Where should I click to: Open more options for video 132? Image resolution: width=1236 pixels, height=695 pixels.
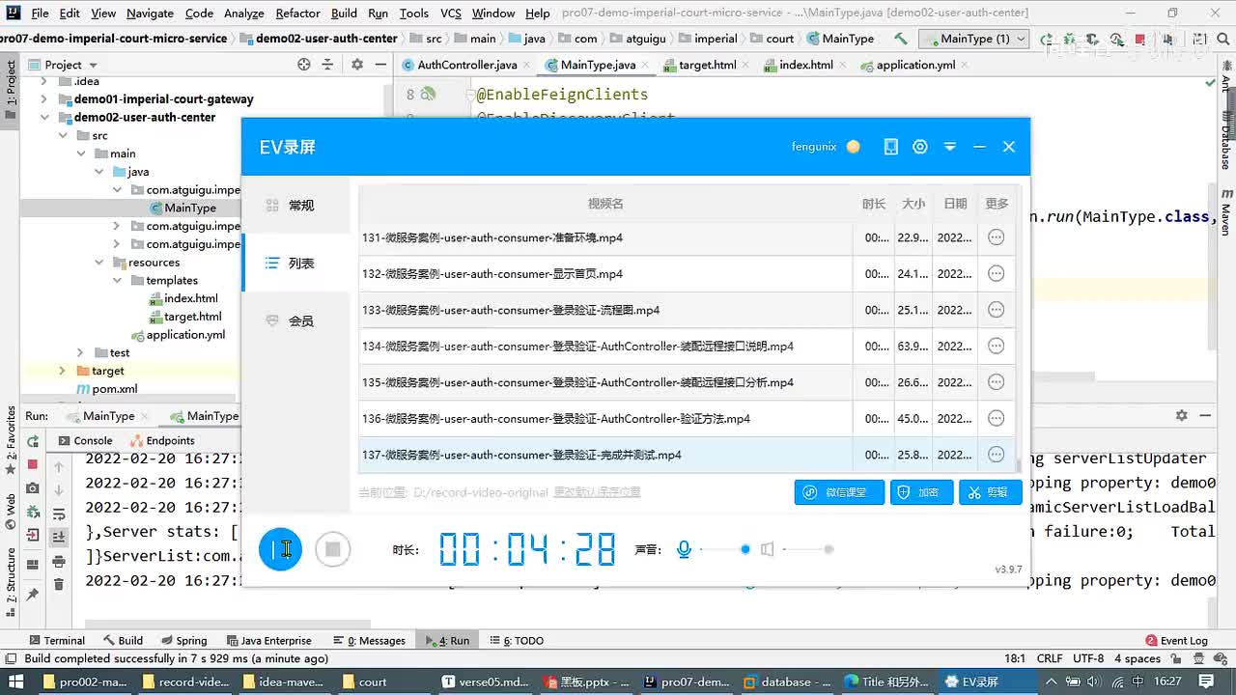coord(996,273)
